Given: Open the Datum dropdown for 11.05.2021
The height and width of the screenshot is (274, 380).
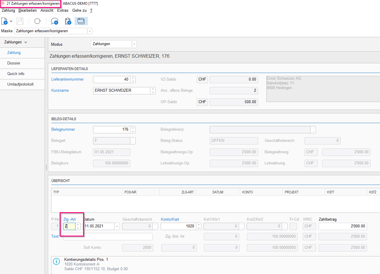Looking at the screenshot, I should point(117,226).
